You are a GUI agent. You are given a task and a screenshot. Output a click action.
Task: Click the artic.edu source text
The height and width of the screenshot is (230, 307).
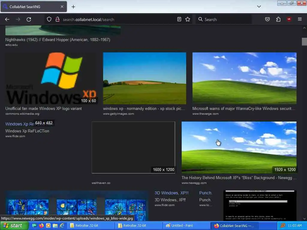[11, 45]
